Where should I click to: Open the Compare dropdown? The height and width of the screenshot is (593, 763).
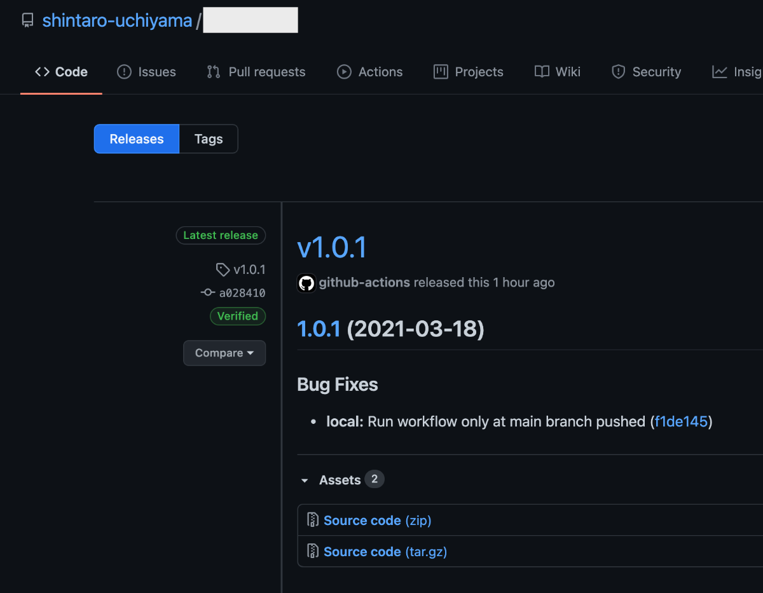(224, 353)
